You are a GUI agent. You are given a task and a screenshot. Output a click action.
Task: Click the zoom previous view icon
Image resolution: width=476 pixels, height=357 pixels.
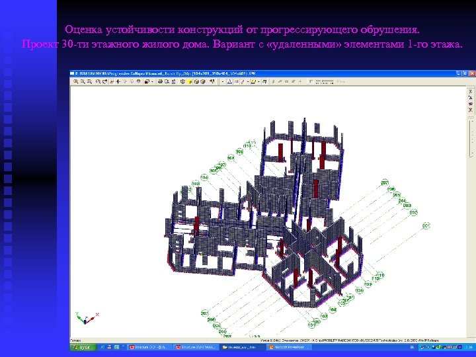[98, 82]
